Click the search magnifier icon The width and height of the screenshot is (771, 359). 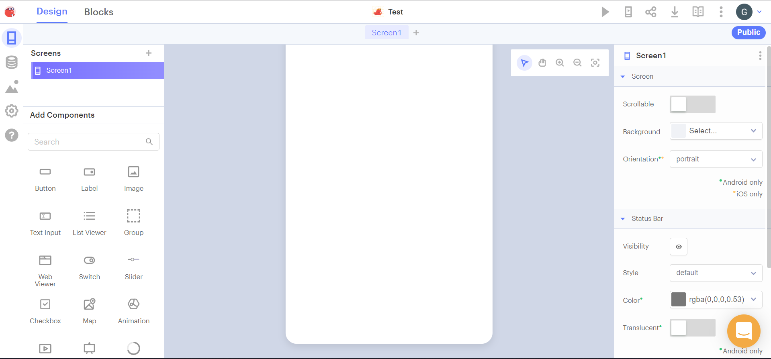click(149, 142)
